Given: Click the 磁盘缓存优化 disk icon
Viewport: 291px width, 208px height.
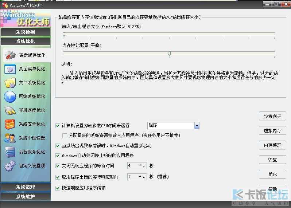Looking at the screenshot, I should pos(10,55).
